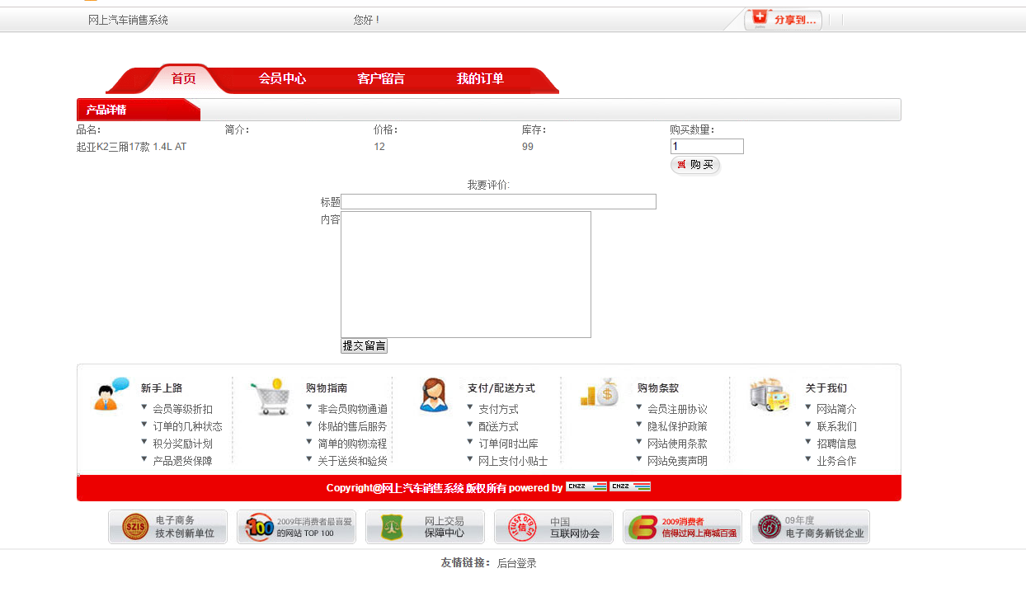This screenshot has width=1026, height=606.
Task: Open 关于送货和验货 link
Action: (x=352, y=461)
